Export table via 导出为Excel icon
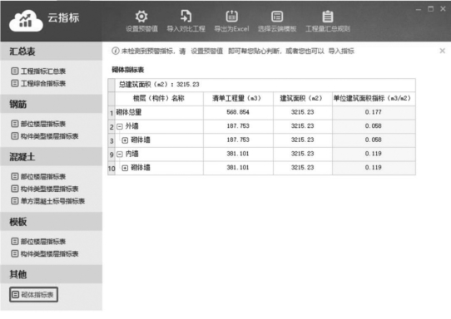 coord(231,17)
